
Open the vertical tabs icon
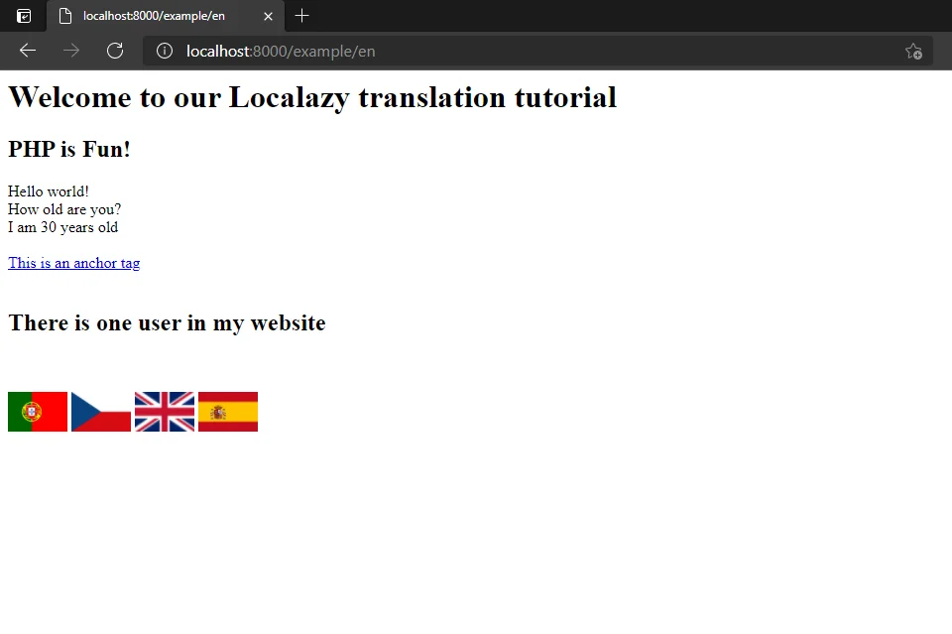point(22,16)
